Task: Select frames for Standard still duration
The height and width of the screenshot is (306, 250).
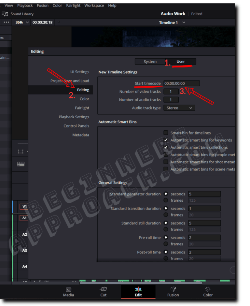Action: [166, 229]
